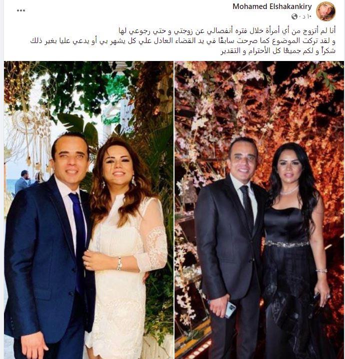Open the three-dots post options menu
The height and width of the screenshot is (359, 345).
(21, 10)
